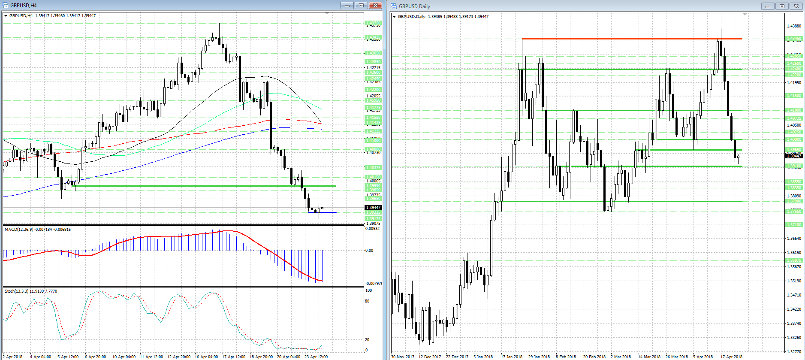Minimize the GBPUSD,H4 chart window
Image resolution: width=805 pixels, height=360 pixels.
[347, 5]
